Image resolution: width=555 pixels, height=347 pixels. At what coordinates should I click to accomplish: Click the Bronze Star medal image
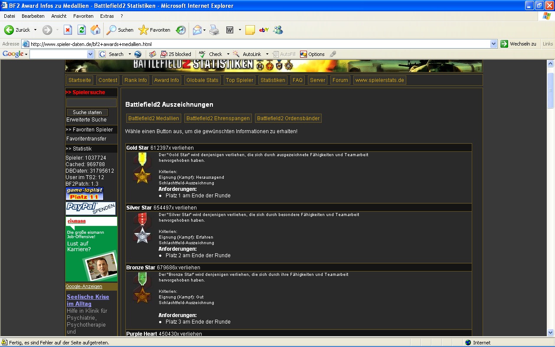pos(142,288)
